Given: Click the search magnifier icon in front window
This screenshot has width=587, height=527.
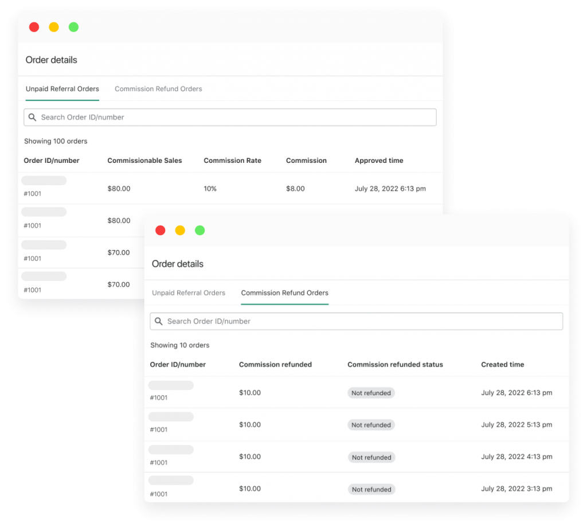Looking at the screenshot, I should tap(159, 321).
